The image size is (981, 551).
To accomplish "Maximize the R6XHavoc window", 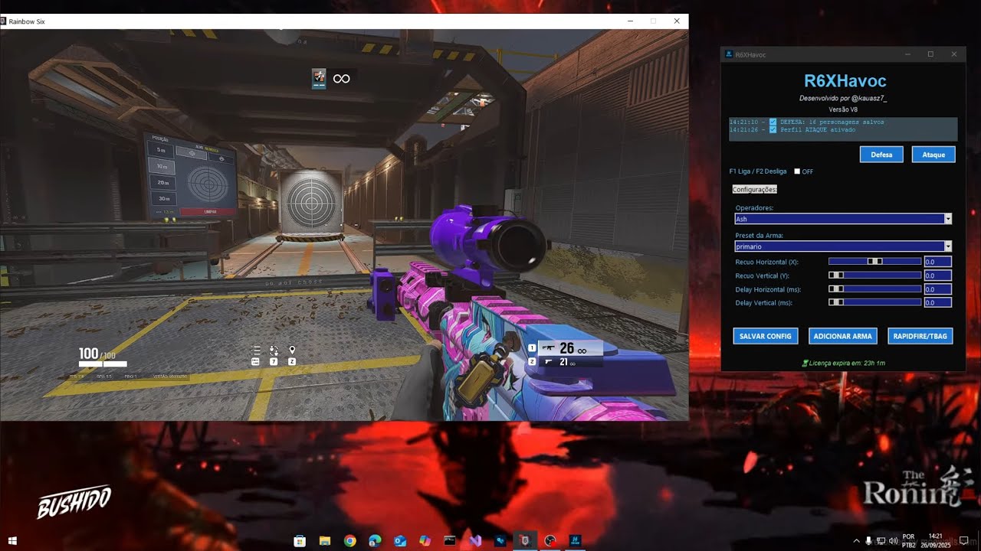I will [x=930, y=54].
